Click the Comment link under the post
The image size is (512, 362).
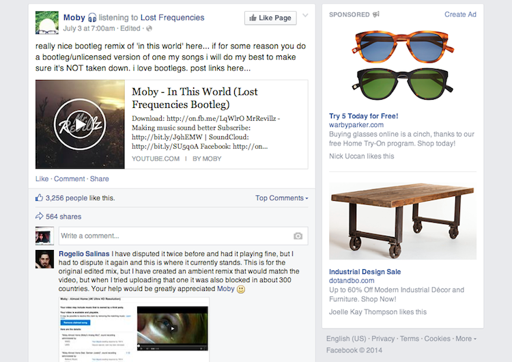pyautogui.click(x=69, y=179)
